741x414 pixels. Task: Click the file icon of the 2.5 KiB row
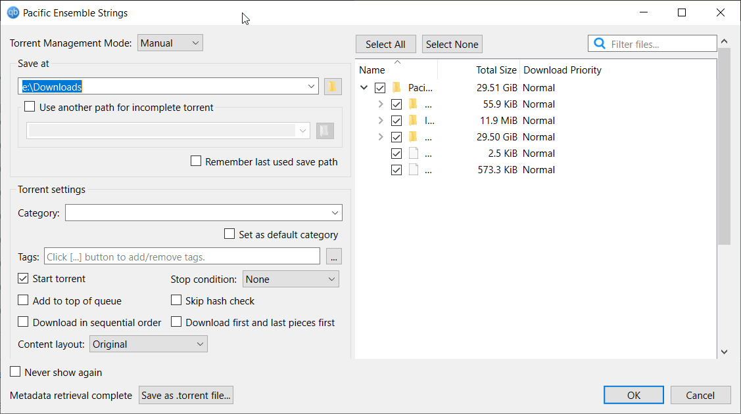(414, 154)
